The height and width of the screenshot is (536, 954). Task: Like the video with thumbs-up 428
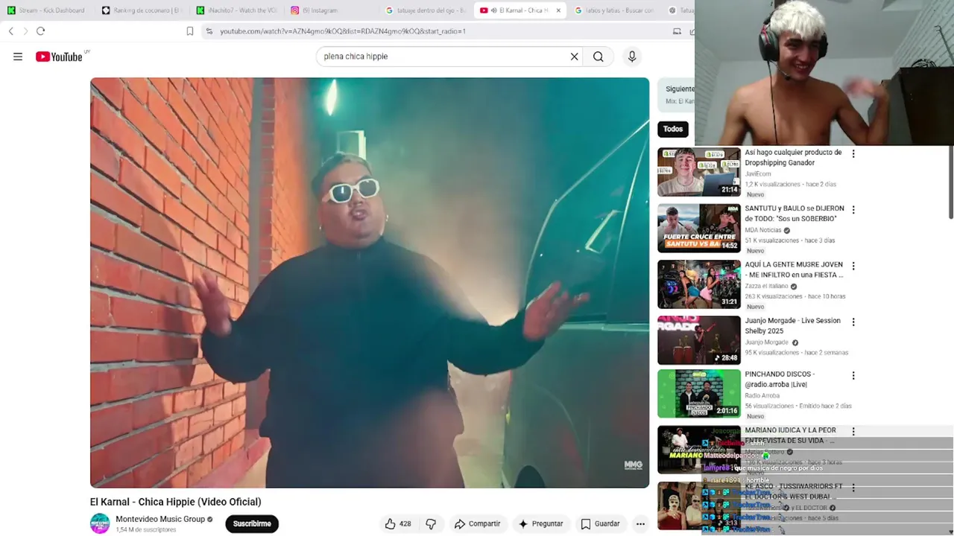pos(398,524)
